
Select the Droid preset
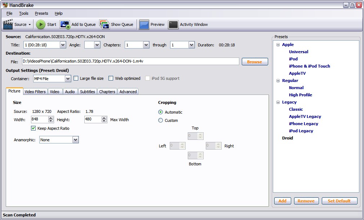(287, 138)
